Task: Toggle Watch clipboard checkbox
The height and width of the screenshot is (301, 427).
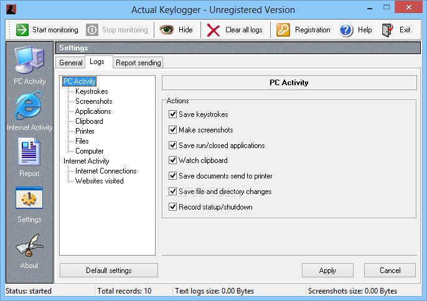Action: tap(172, 160)
